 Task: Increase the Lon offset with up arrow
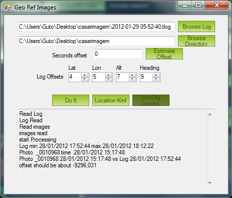pos(109,75)
